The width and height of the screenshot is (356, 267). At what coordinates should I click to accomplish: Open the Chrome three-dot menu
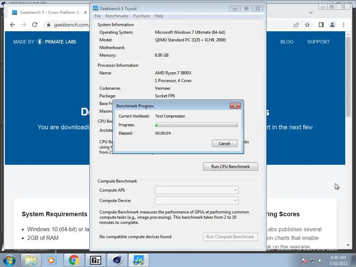pyautogui.click(x=343, y=25)
